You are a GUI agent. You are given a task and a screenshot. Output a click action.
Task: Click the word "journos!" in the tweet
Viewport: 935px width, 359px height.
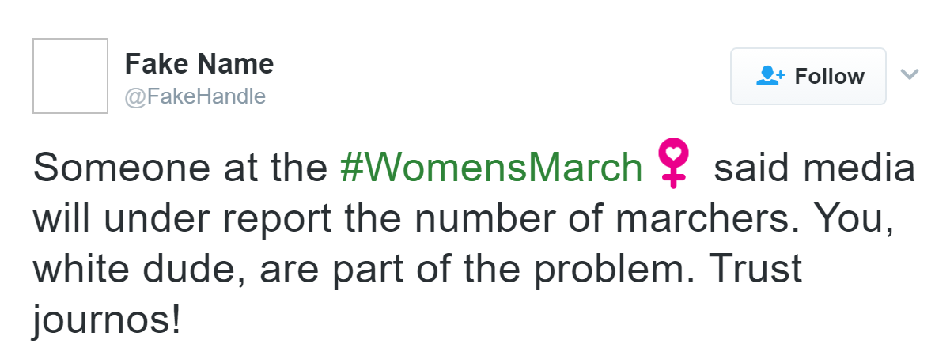[x=108, y=319]
